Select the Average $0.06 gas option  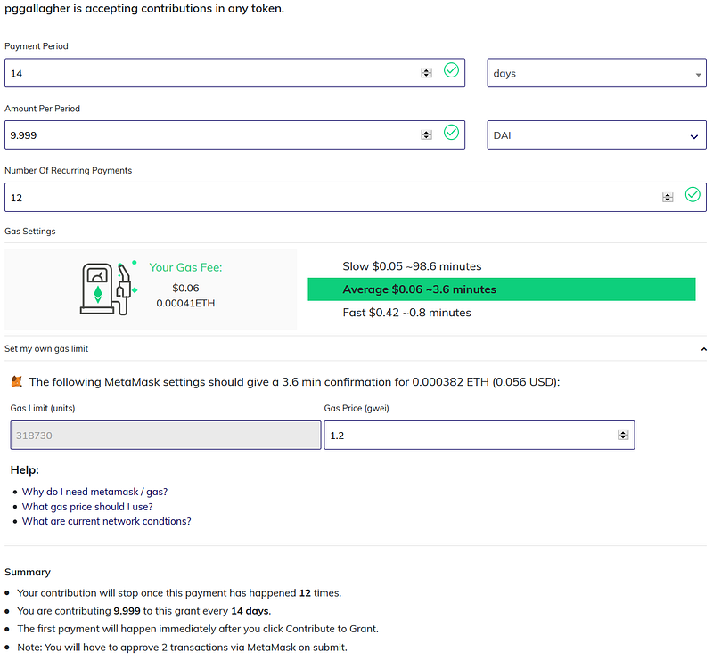click(502, 289)
